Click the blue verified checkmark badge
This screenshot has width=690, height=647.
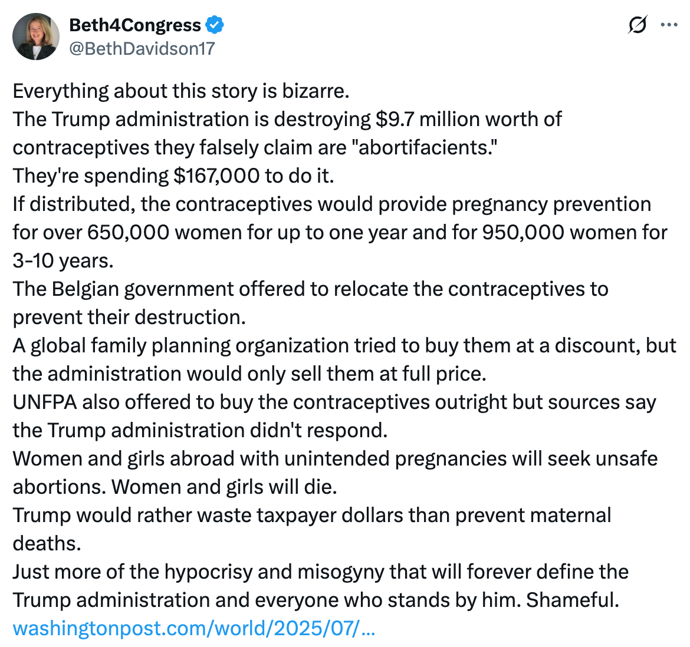[214, 25]
